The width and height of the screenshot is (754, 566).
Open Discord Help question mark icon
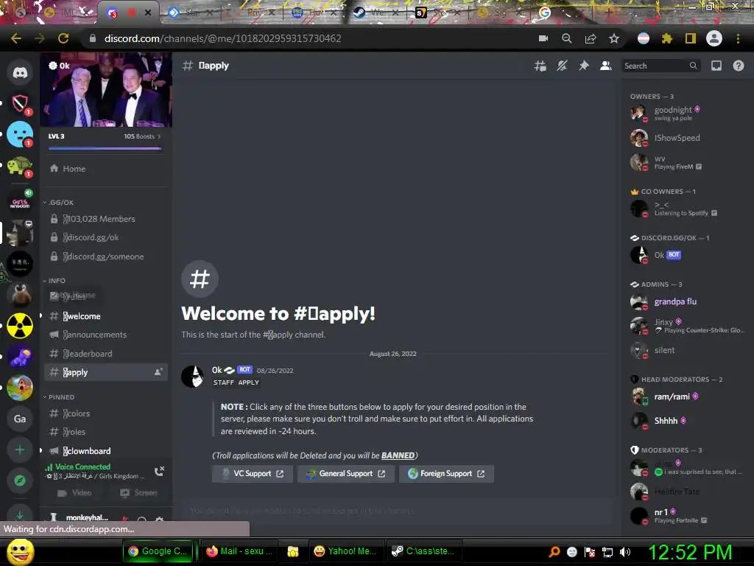coord(738,66)
